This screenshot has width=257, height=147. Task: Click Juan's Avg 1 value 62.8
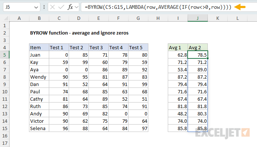[x=178, y=55]
